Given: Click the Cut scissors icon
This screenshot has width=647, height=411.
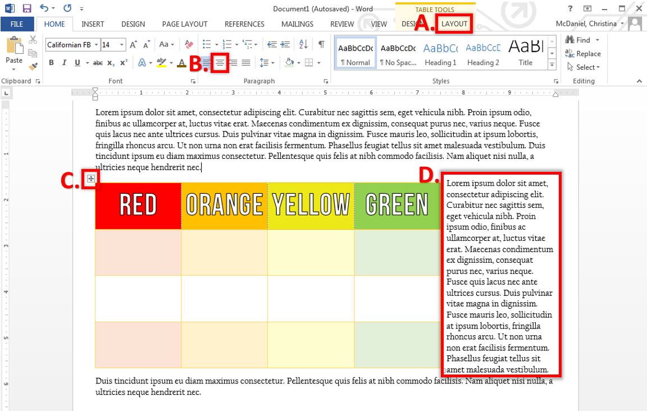Looking at the screenshot, I should [33, 40].
